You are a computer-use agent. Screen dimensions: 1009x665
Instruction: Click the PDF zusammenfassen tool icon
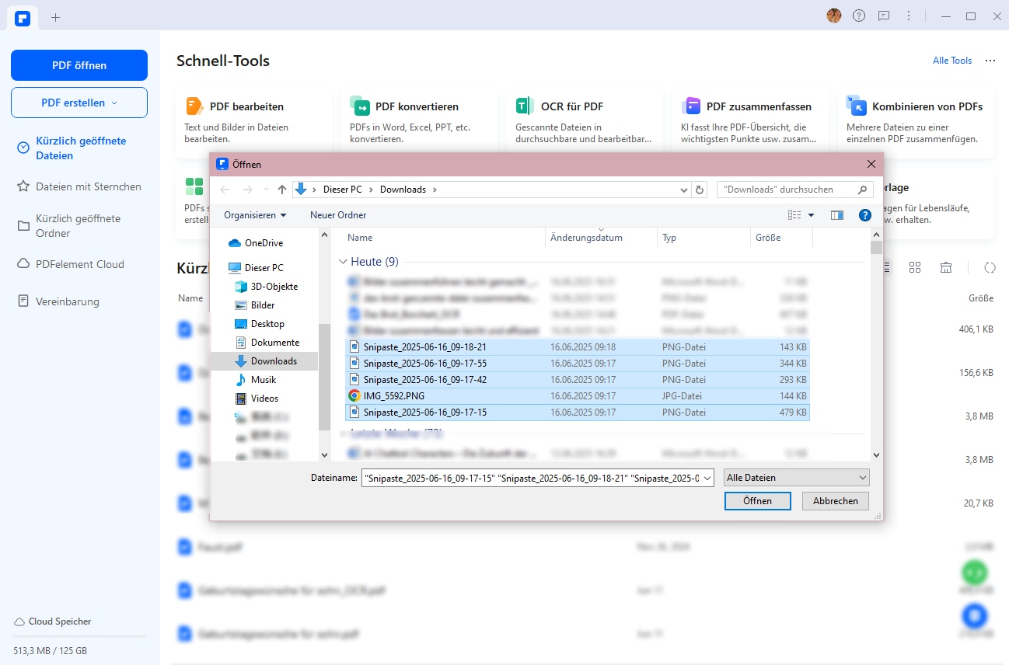691,106
